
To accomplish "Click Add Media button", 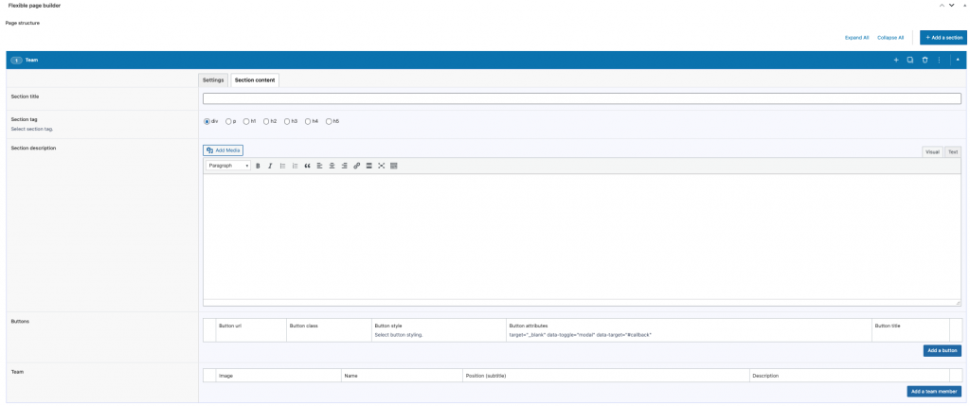I will coord(224,150).
